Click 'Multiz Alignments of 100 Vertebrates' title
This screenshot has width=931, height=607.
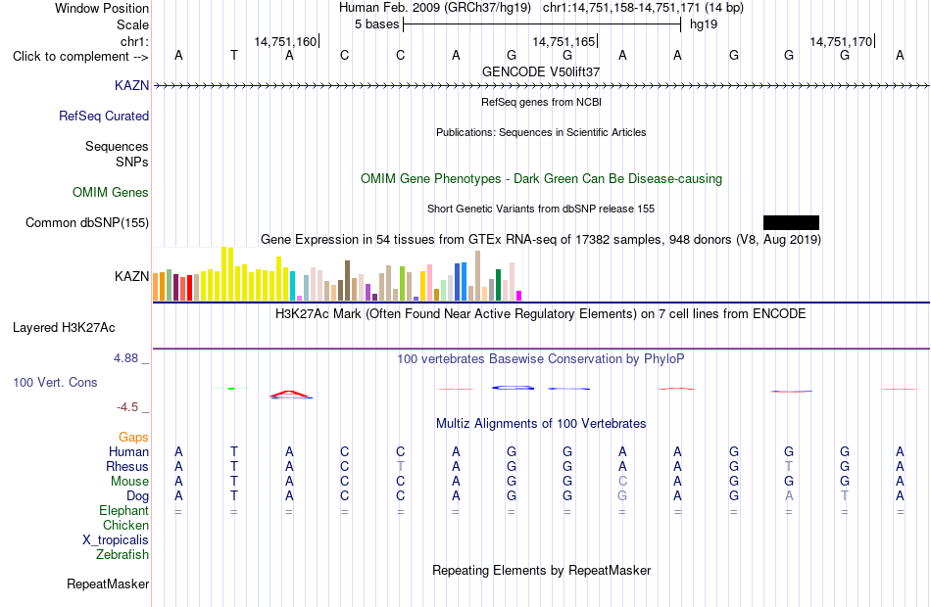[541, 423]
